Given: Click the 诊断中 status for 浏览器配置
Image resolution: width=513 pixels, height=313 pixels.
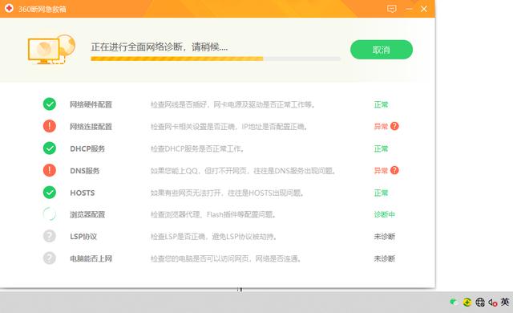Looking at the screenshot, I should 385,214.
